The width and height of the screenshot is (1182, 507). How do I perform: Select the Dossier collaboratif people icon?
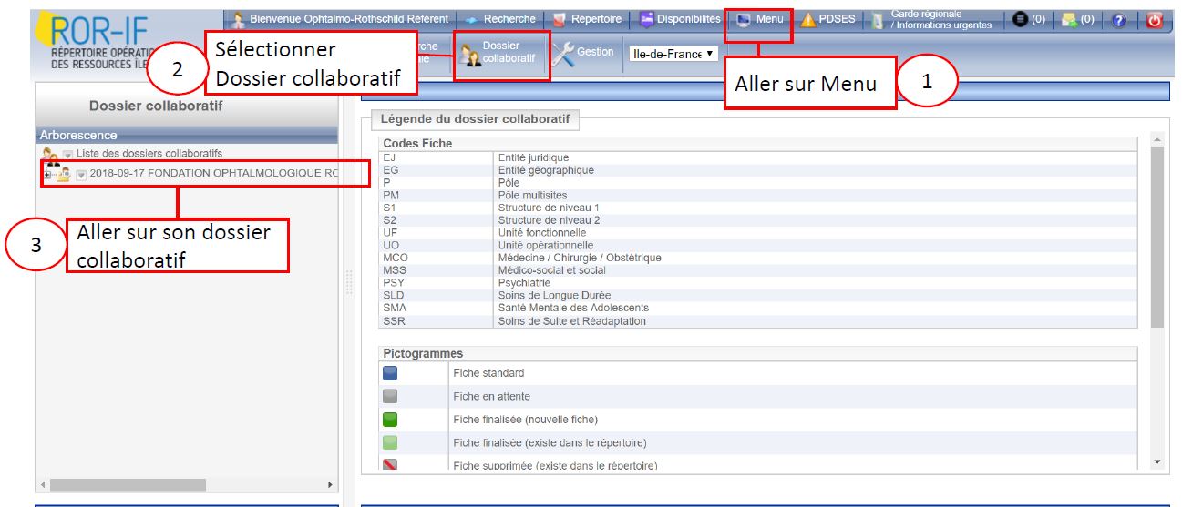click(x=472, y=56)
